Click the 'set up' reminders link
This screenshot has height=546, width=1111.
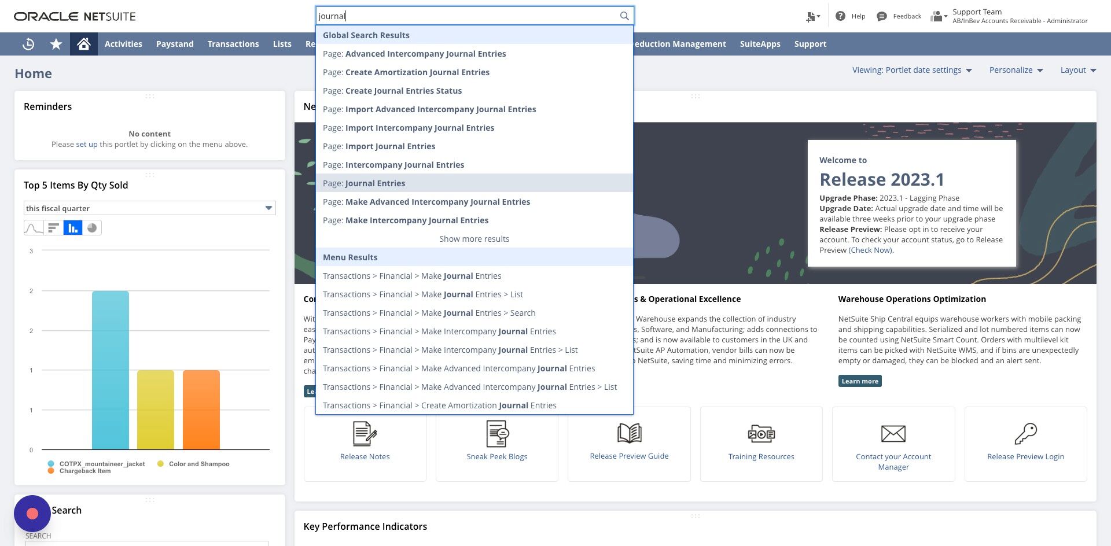pyautogui.click(x=87, y=144)
